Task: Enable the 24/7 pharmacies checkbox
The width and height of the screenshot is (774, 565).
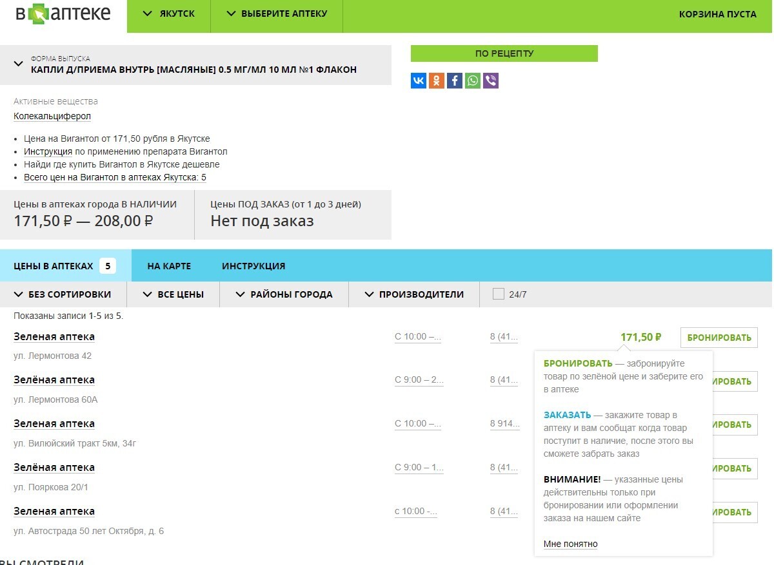Action: [x=498, y=294]
